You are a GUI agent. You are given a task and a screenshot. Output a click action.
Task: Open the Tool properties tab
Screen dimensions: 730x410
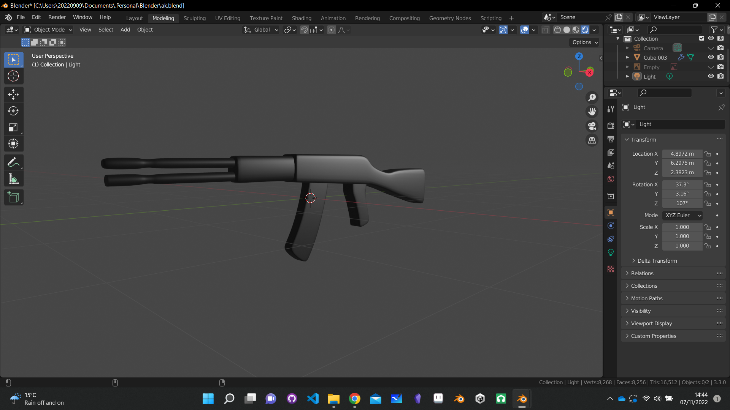[x=611, y=109]
